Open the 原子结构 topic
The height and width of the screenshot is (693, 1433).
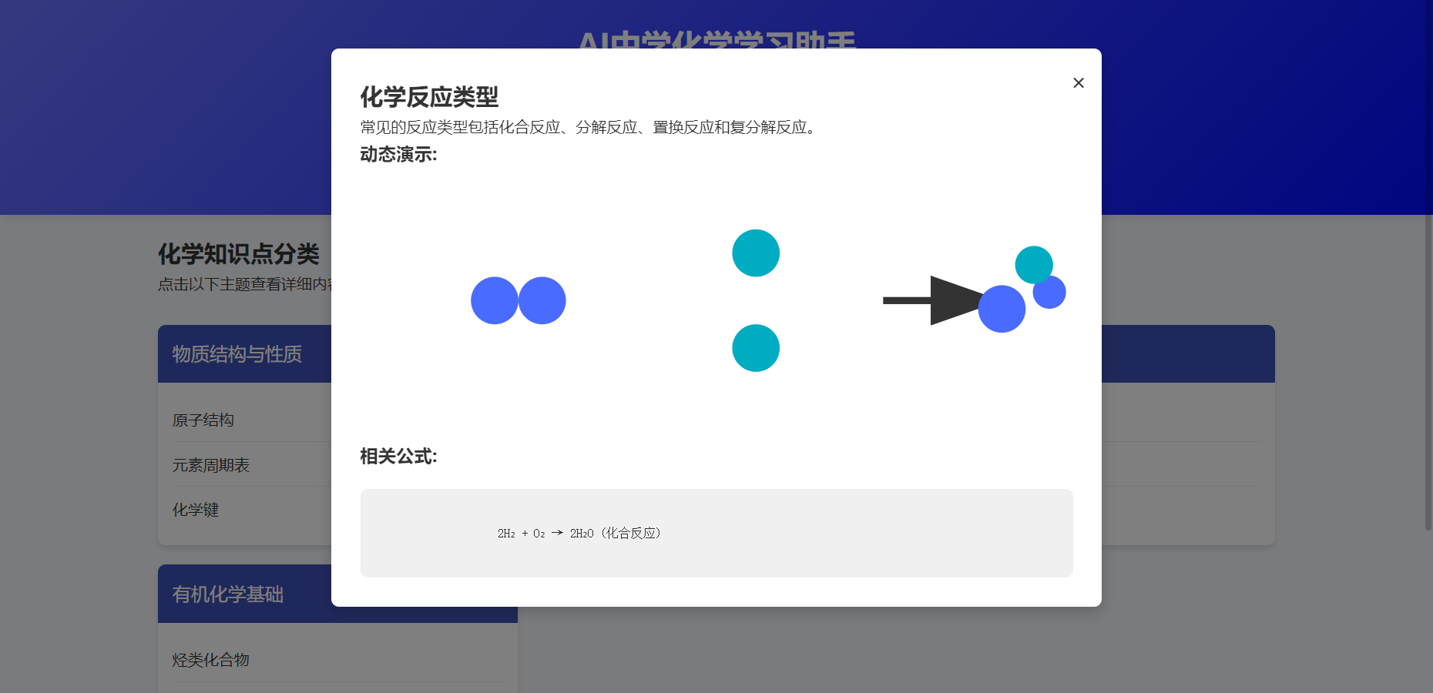click(203, 420)
